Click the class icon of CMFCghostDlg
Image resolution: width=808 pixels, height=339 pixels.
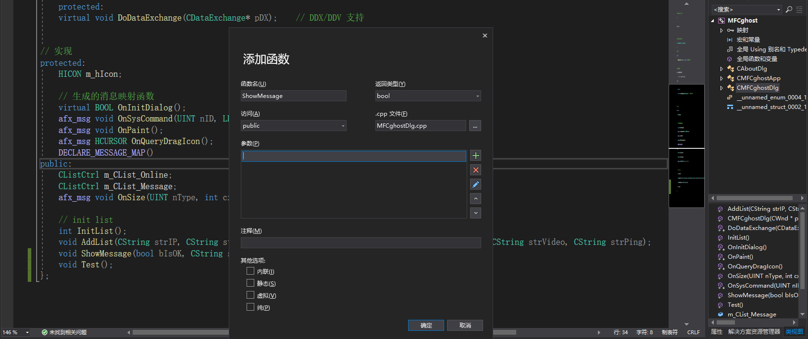[x=731, y=88]
